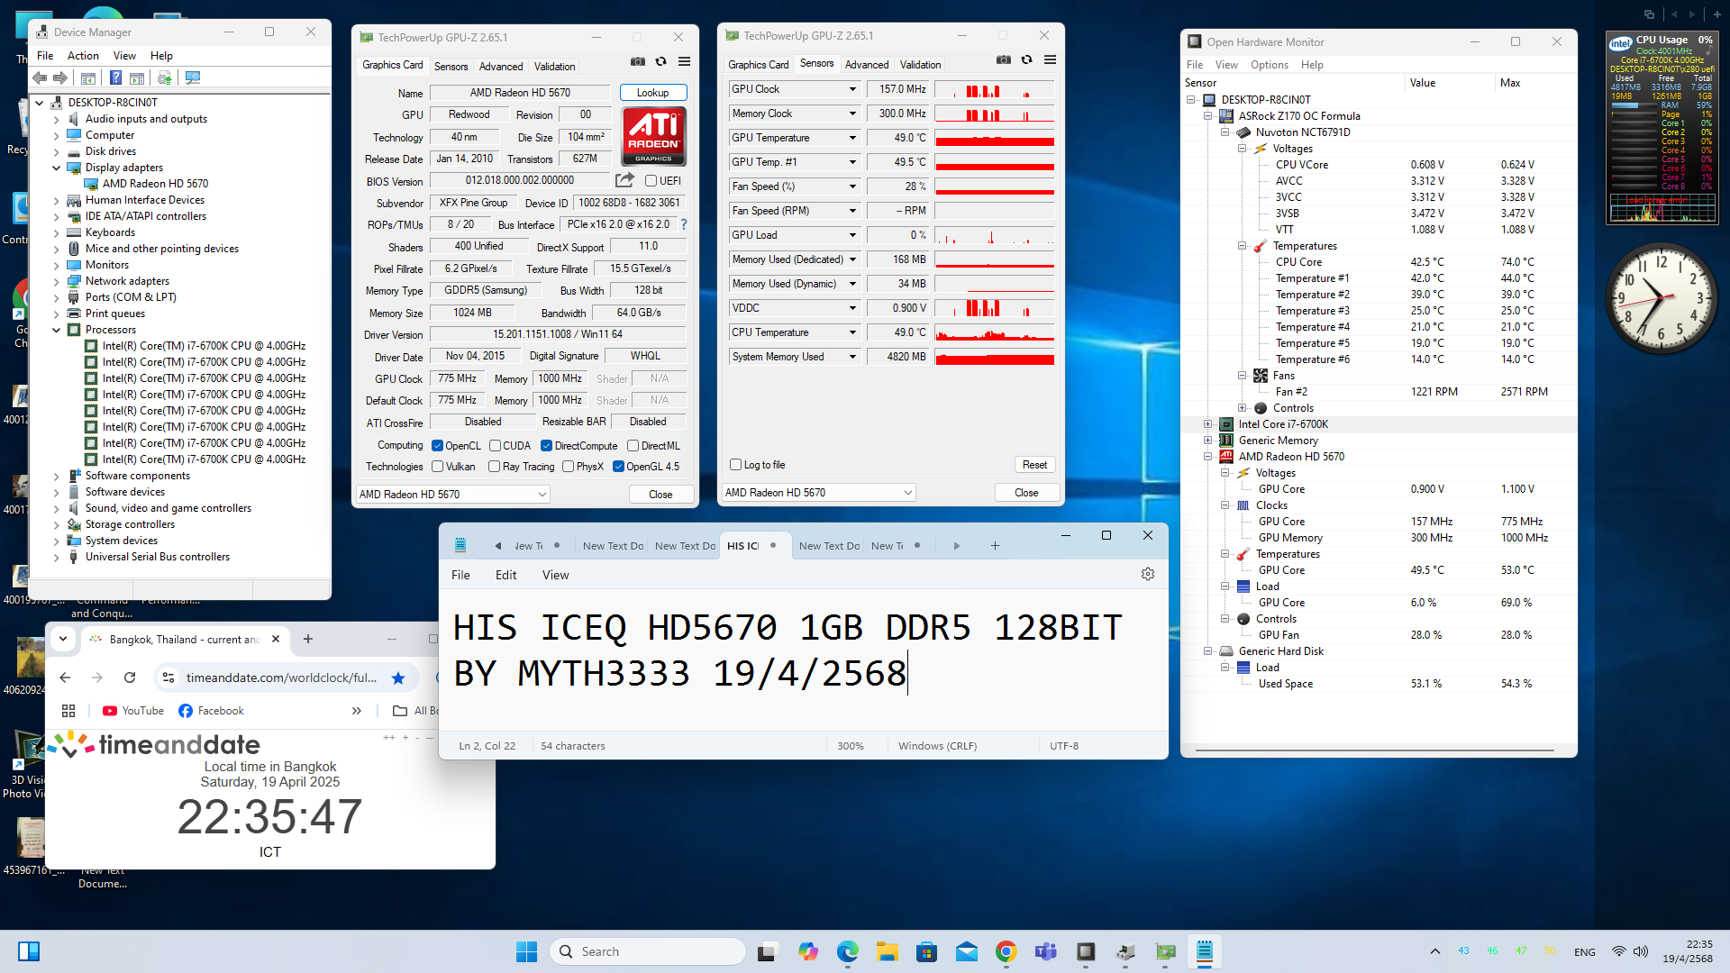Click the Bus Interface question mark icon
Viewport: 1730px width, 973px height.
coord(684,224)
